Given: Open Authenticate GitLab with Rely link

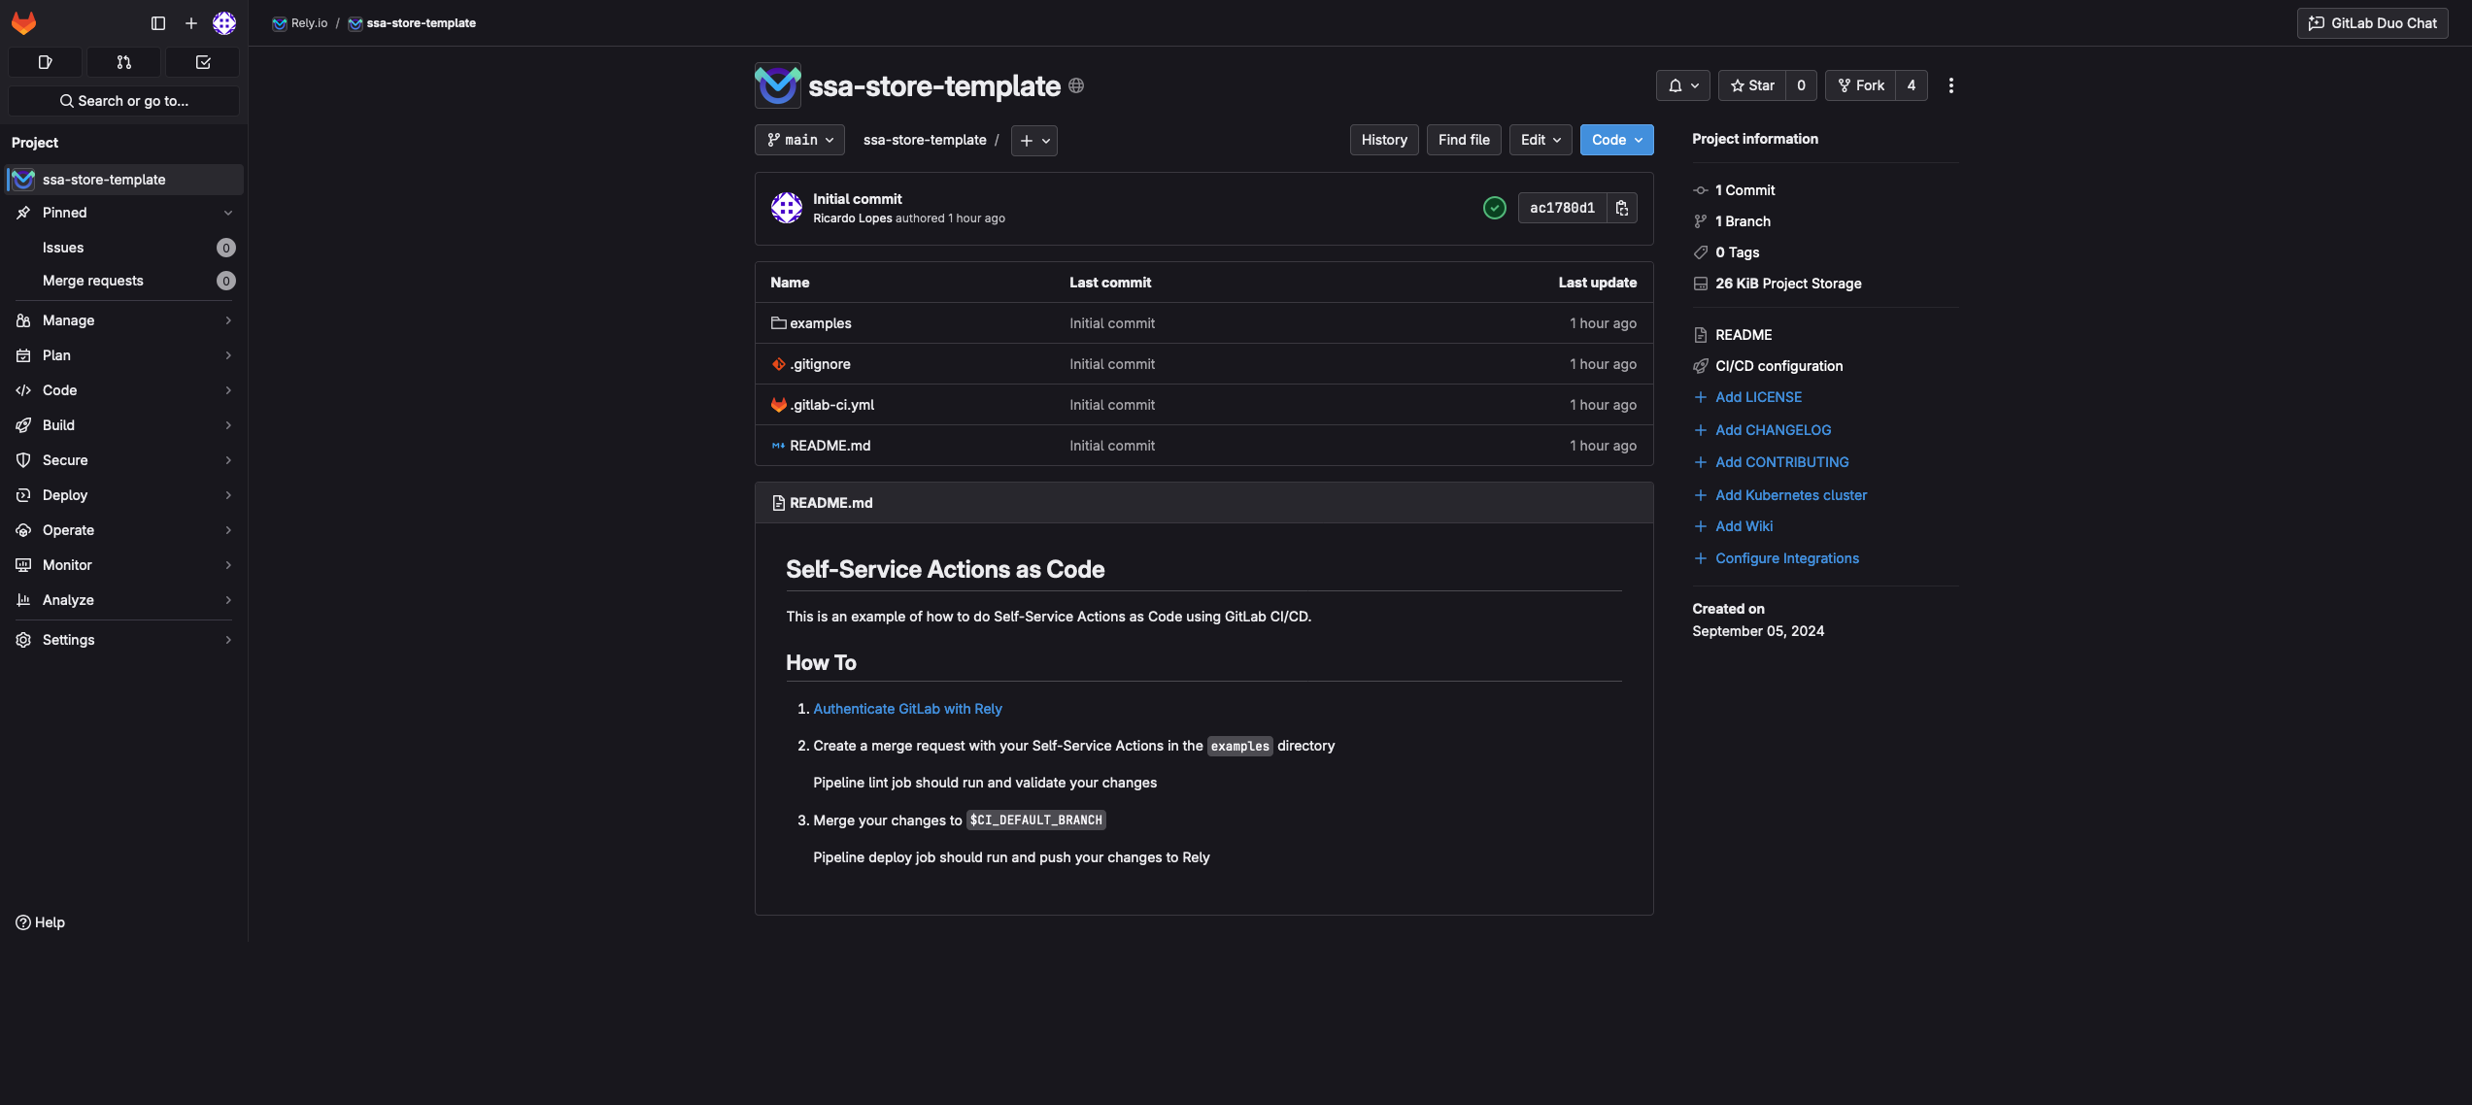Looking at the screenshot, I should (907, 709).
